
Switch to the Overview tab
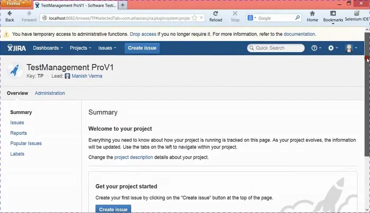click(x=17, y=93)
